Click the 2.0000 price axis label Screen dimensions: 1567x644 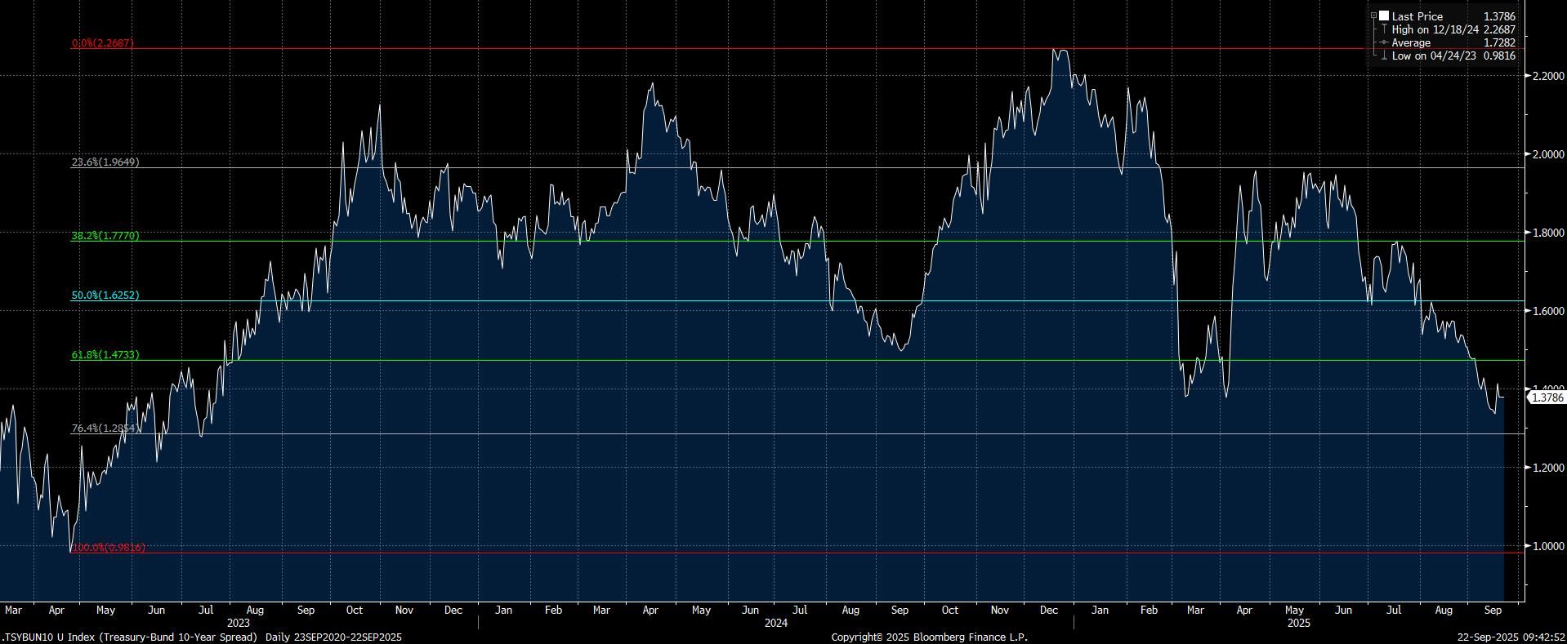point(1547,154)
